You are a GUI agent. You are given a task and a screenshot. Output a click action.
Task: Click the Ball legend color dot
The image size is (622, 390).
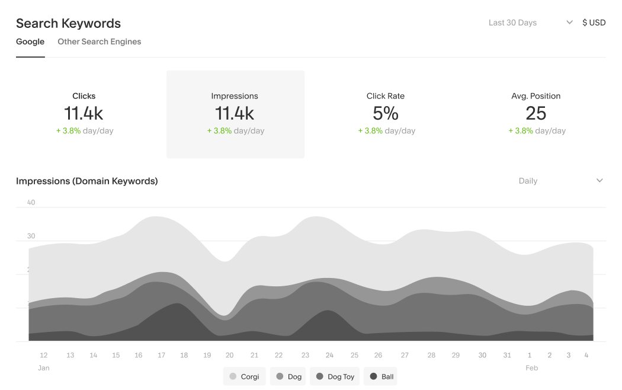(374, 375)
